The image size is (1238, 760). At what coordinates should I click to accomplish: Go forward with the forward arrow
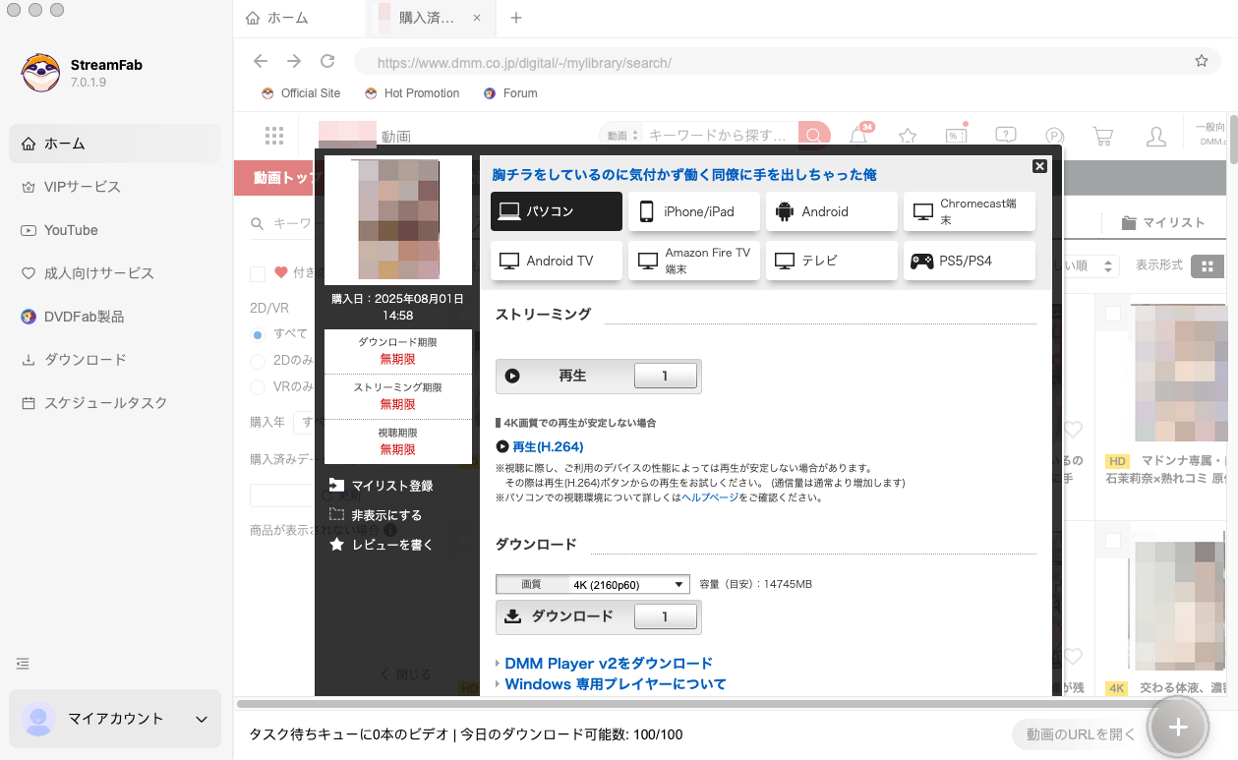(x=294, y=61)
